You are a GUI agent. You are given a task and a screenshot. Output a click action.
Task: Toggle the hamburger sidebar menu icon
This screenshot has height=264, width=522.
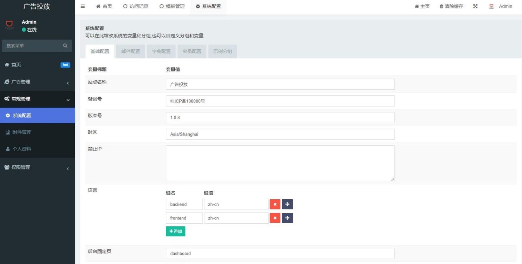click(83, 6)
